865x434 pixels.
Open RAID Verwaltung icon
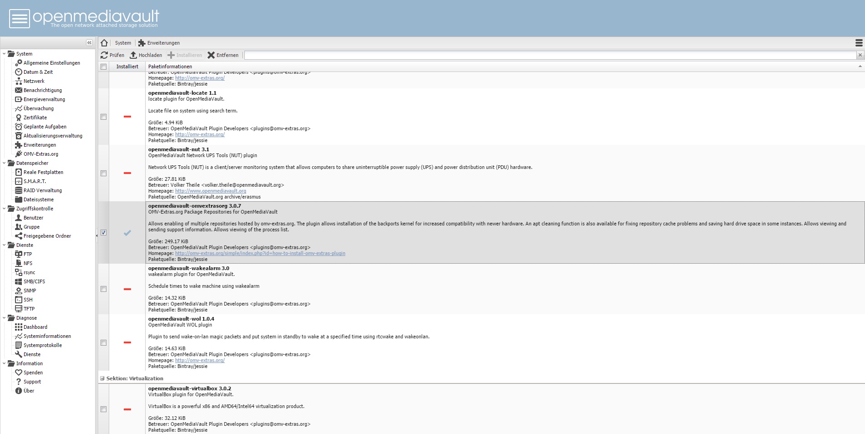click(x=19, y=190)
